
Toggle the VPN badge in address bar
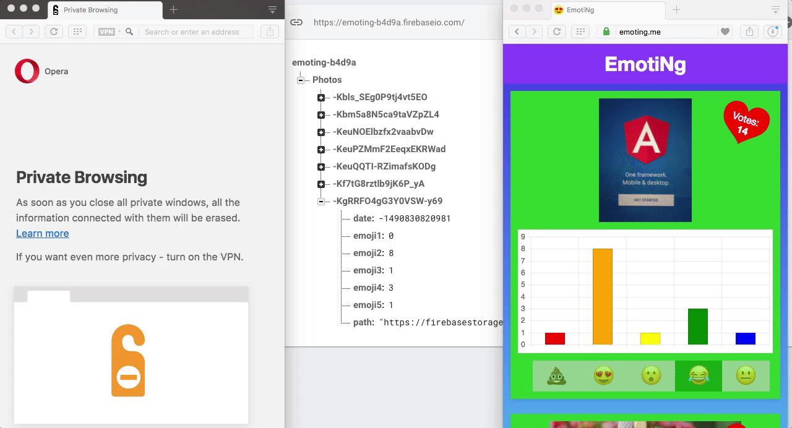tap(107, 32)
